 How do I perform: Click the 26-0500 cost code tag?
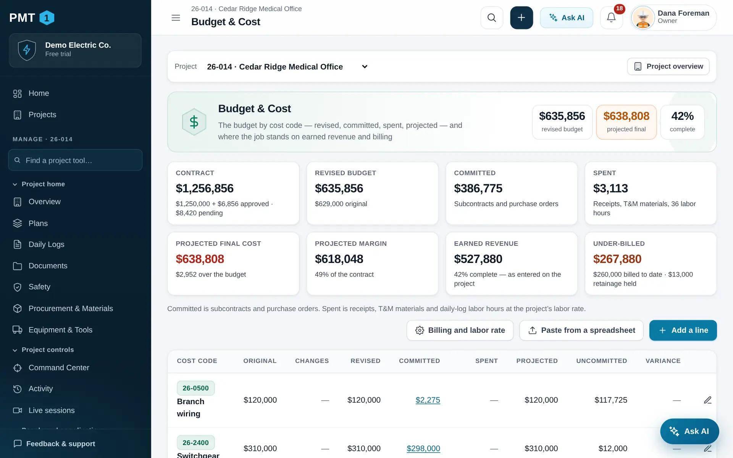click(195, 388)
